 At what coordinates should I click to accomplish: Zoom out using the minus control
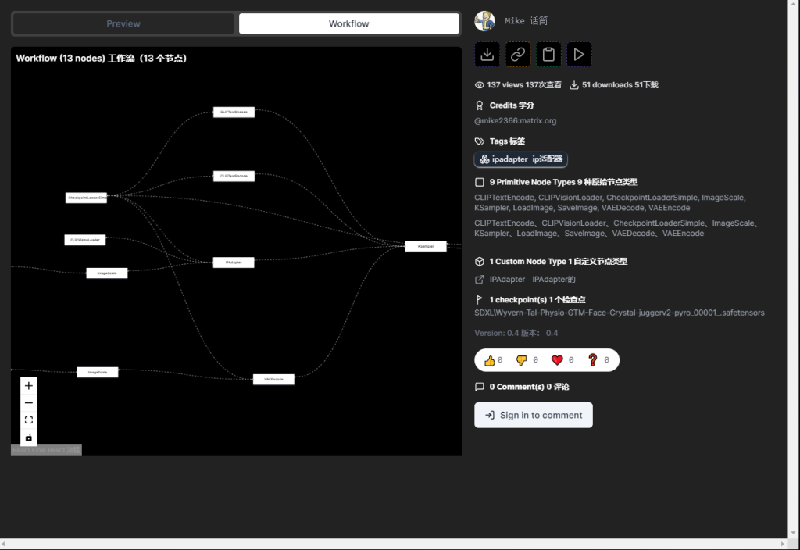click(x=29, y=402)
